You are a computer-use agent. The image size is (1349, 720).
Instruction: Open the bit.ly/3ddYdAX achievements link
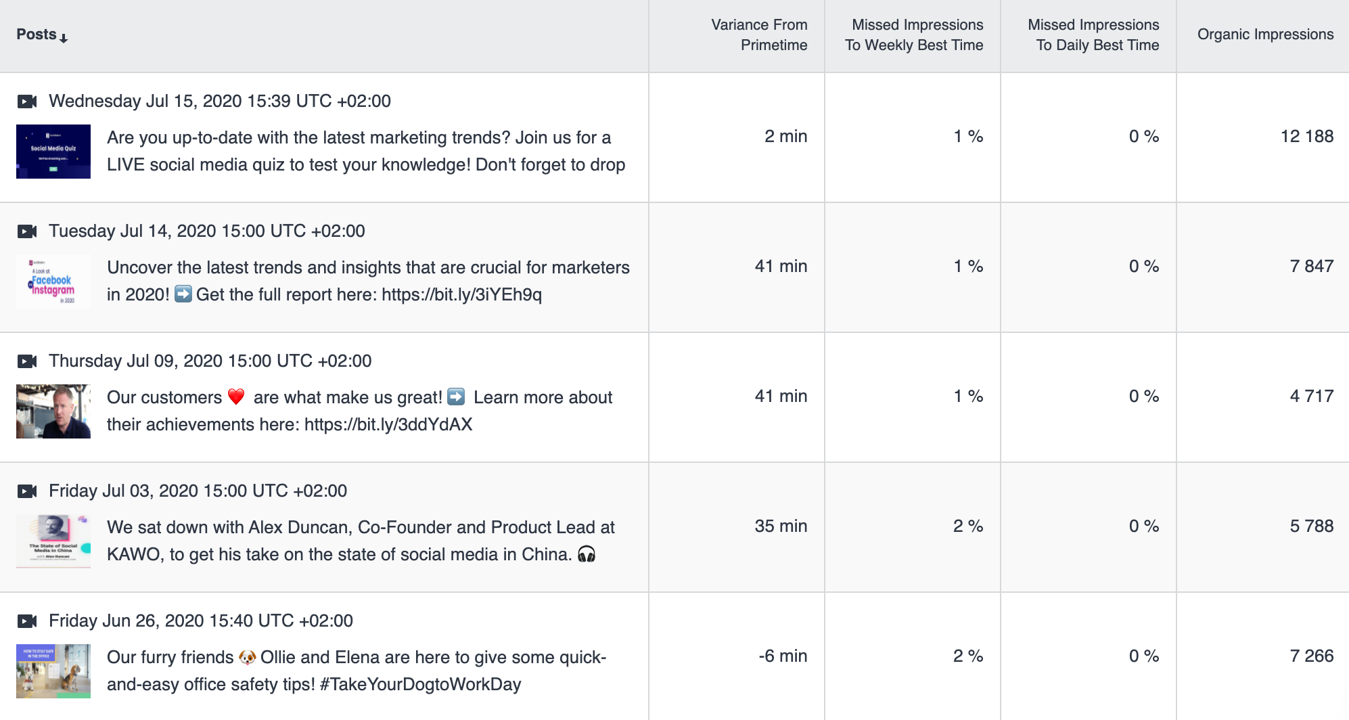point(388,425)
